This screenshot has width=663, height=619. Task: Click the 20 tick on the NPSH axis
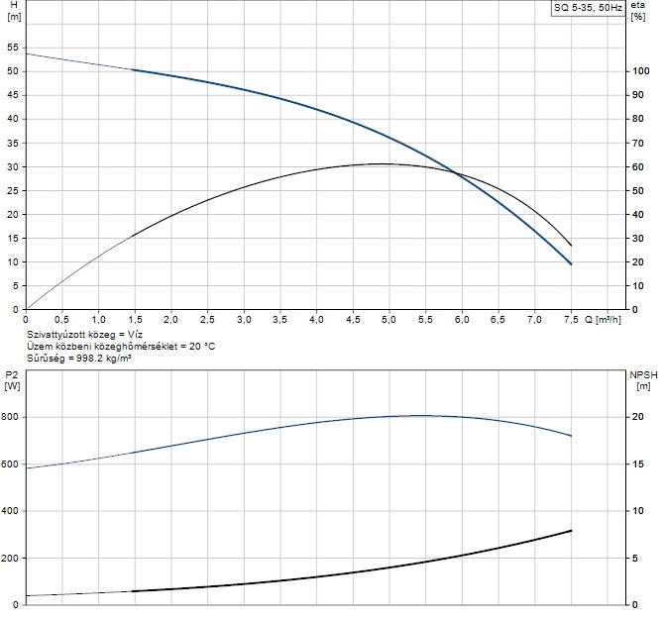click(x=637, y=417)
